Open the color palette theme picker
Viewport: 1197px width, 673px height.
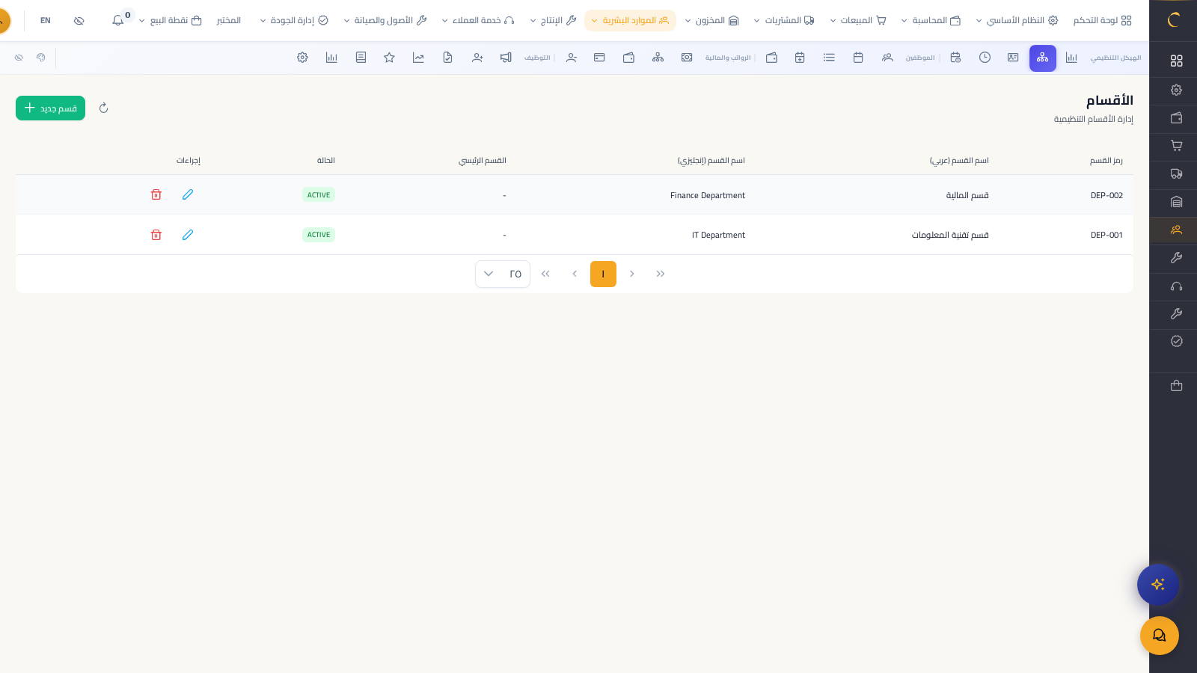coord(41,58)
